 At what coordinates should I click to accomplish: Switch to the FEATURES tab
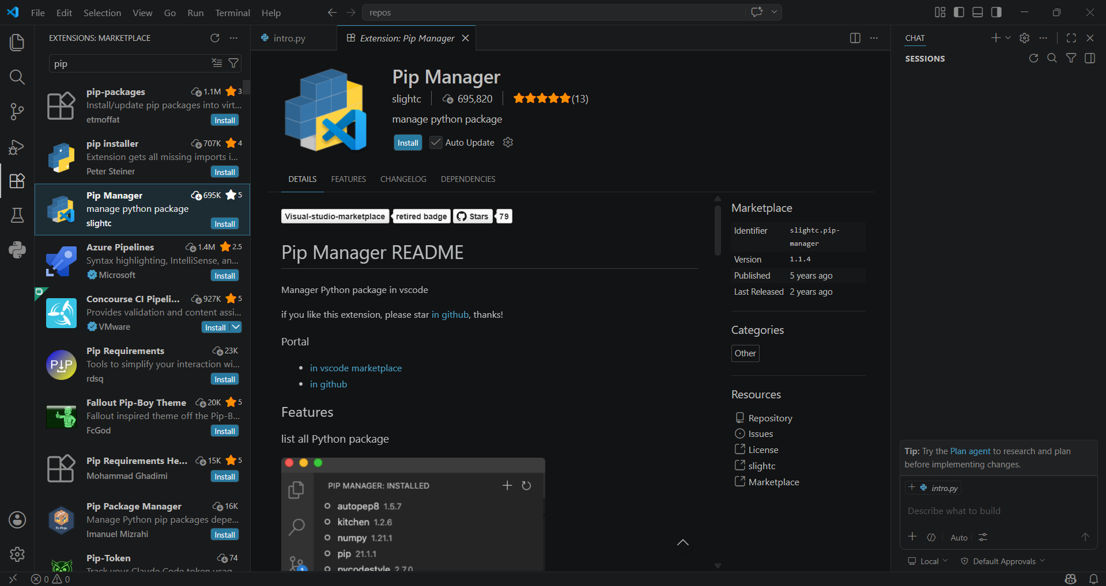coord(348,179)
